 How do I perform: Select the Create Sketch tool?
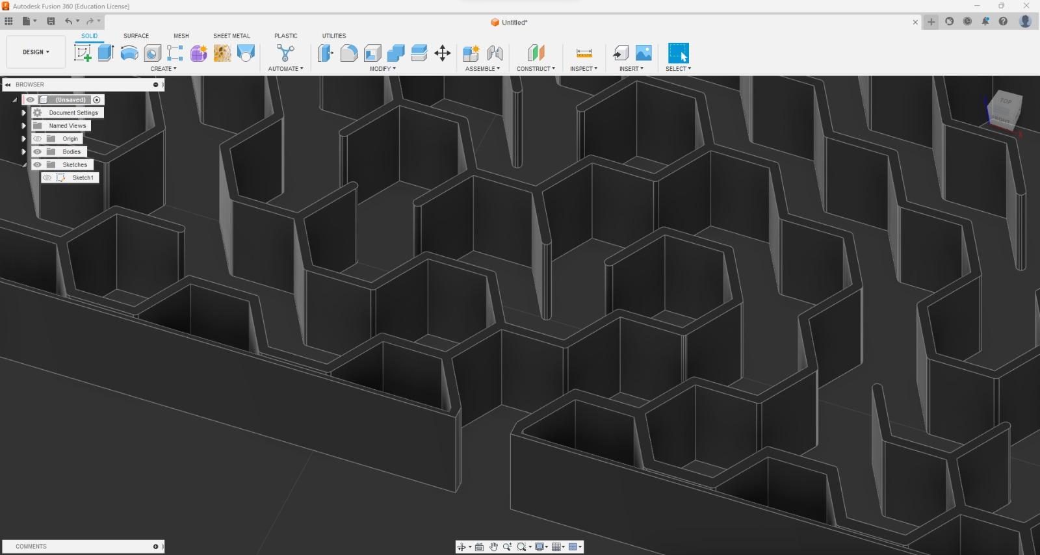point(83,53)
